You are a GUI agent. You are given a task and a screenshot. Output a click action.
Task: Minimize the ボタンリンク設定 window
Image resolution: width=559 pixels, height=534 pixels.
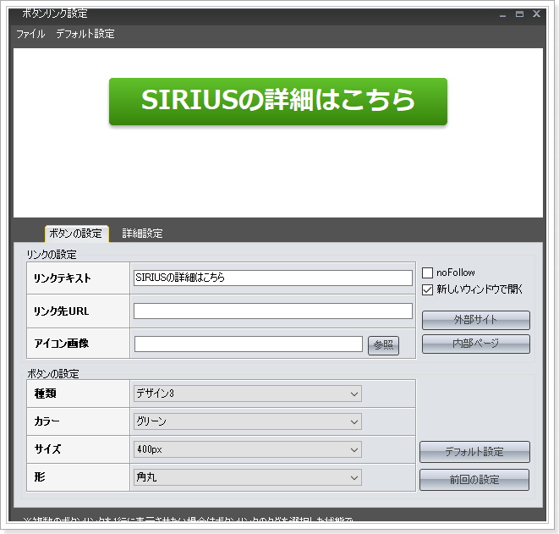point(502,15)
